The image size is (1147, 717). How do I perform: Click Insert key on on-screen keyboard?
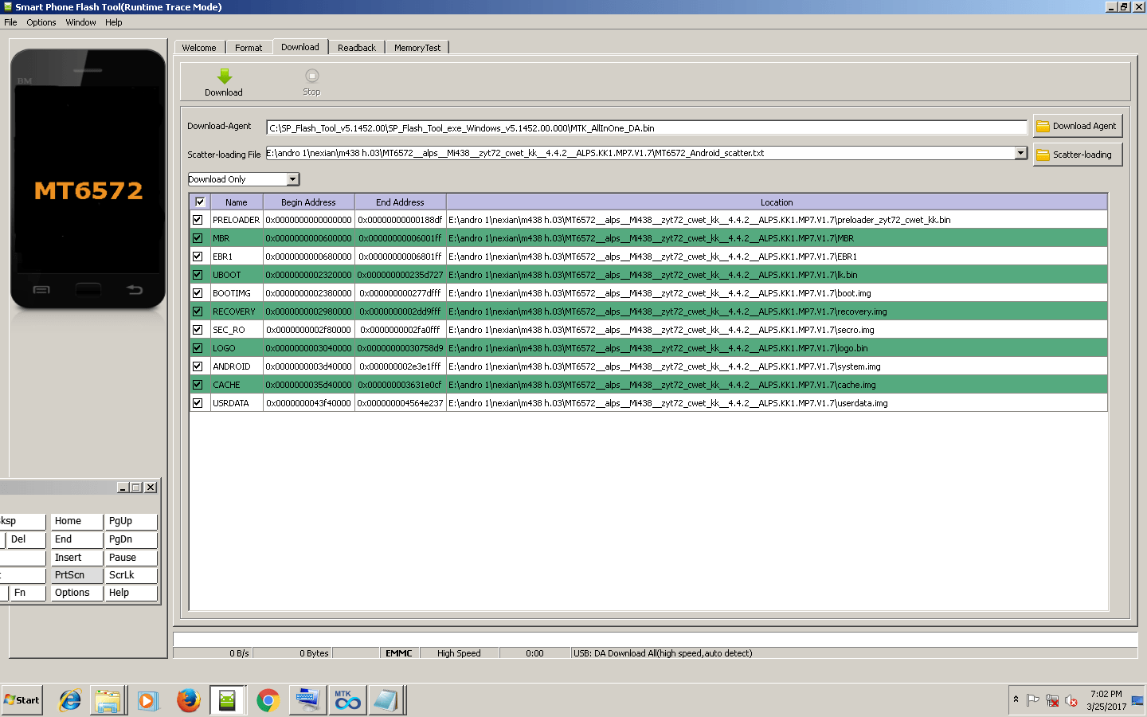(x=77, y=558)
